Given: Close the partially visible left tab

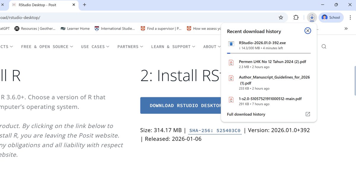Looking at the screenshot, I should (x=3, y=5).
